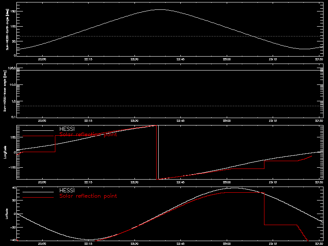Select the Sun-HESSI-Moon angle axis title
Image resolution: width=328 pixels, height=246 pixels.
coord(5,91)
